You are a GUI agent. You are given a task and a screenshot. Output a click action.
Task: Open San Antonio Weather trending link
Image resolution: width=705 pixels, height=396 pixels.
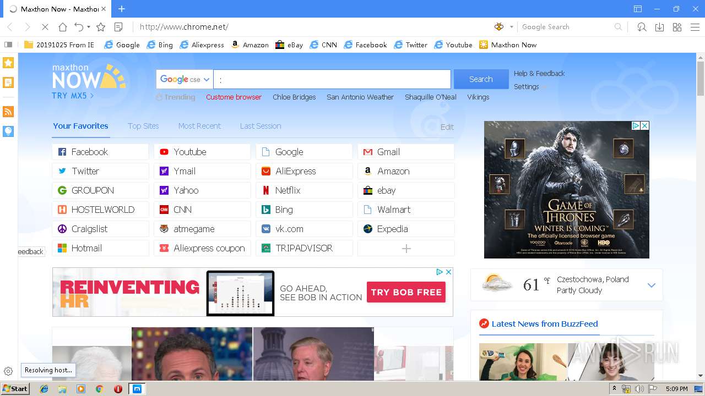[x=360, y=97]
